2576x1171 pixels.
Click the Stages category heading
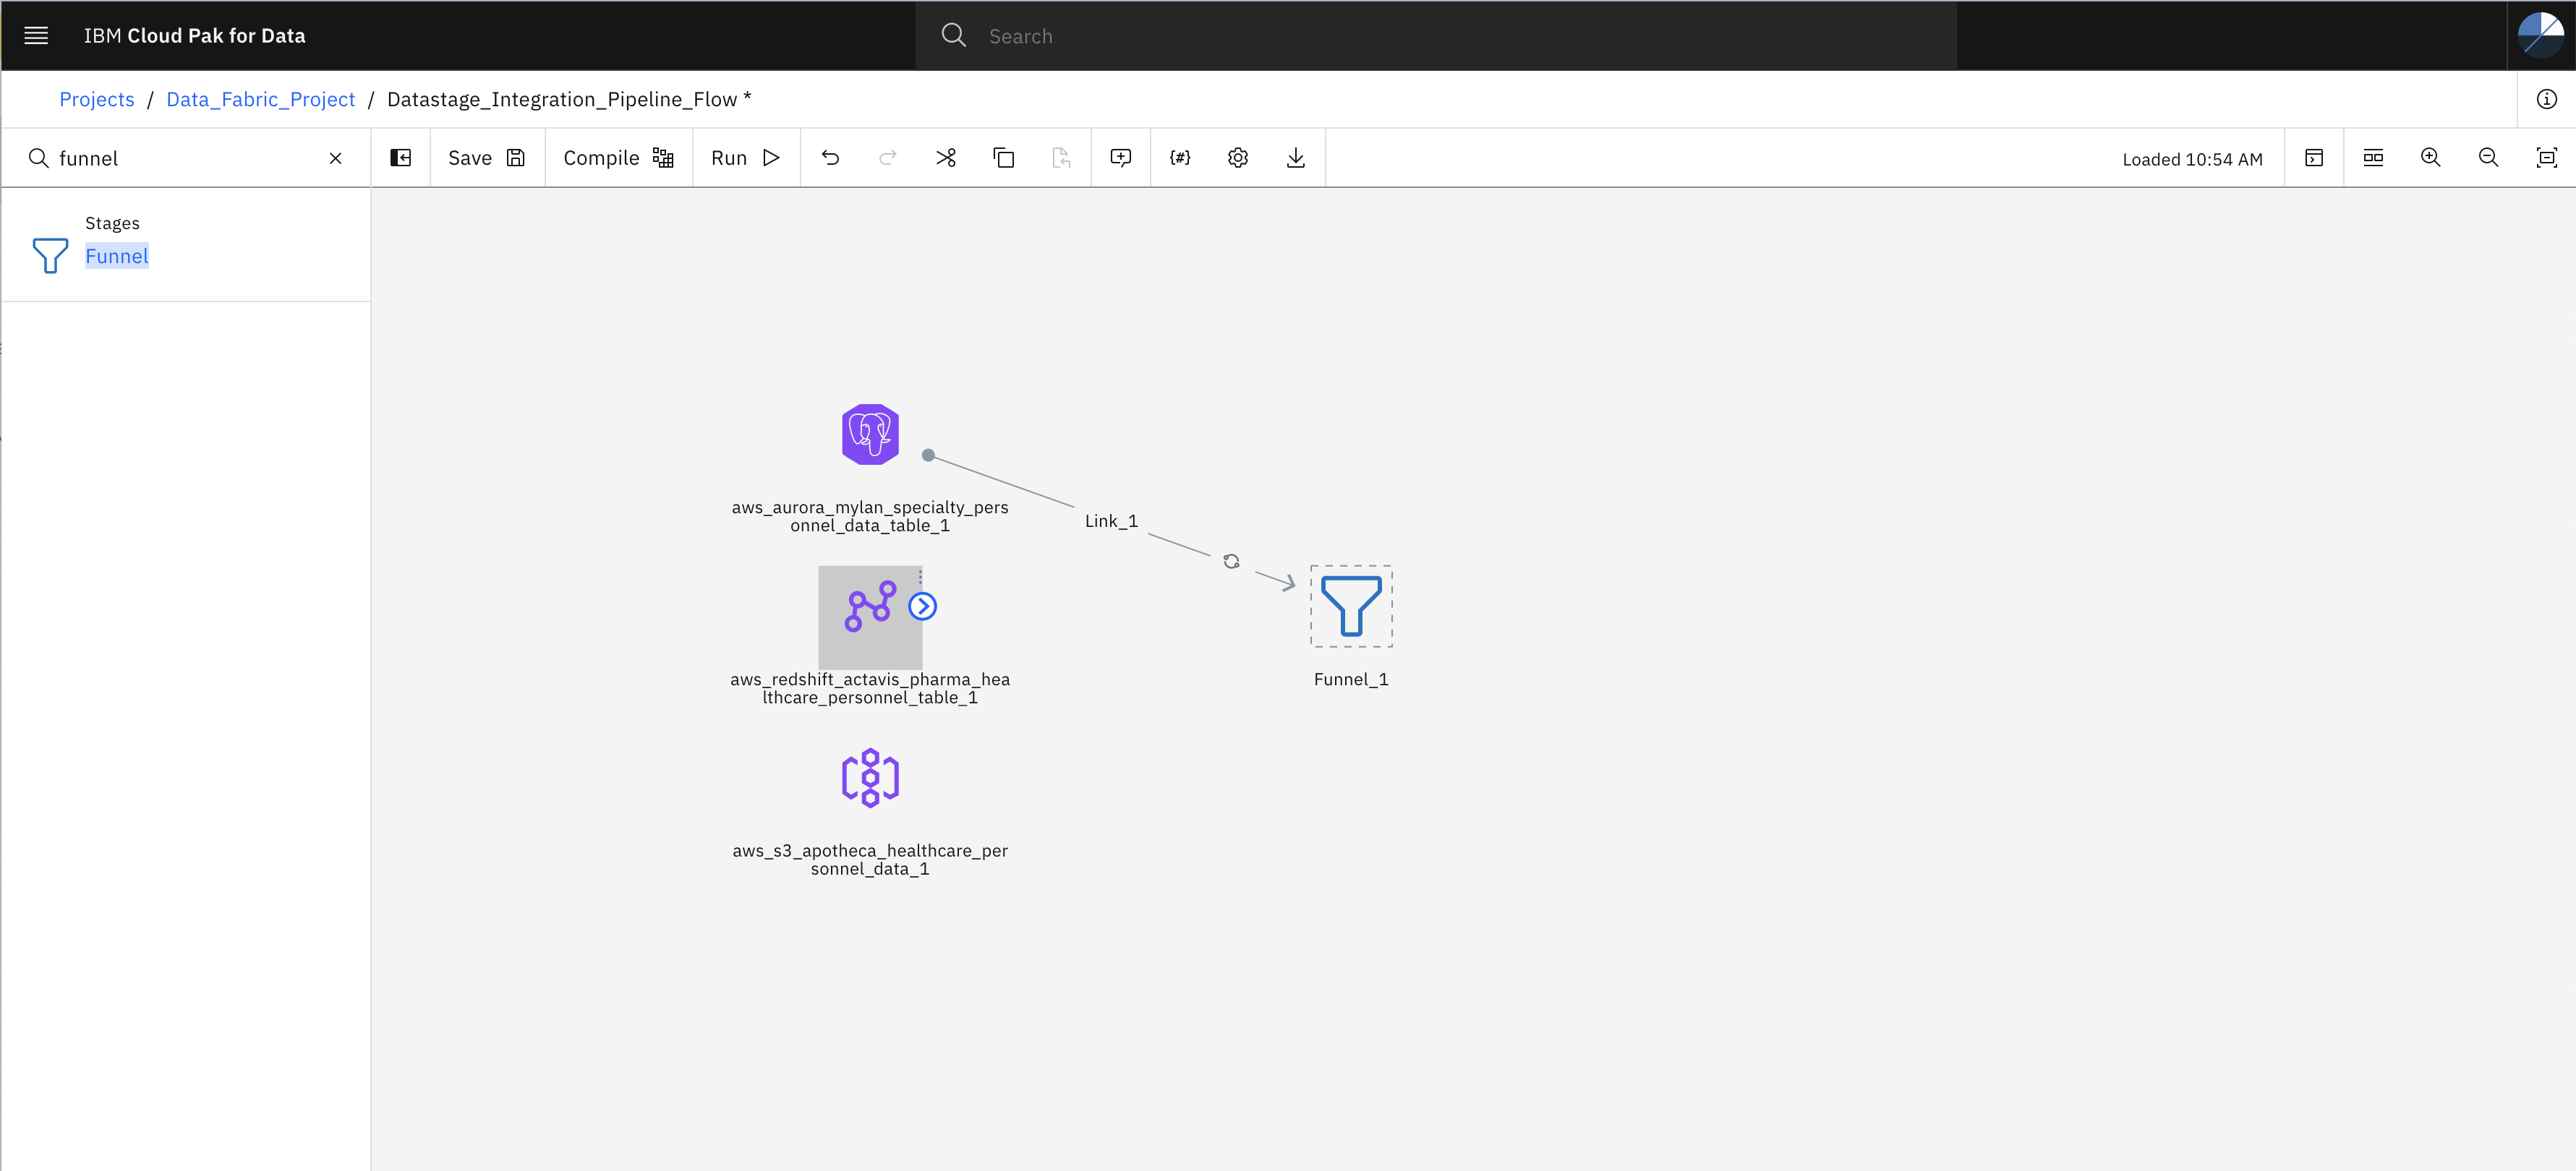(112, 223)
